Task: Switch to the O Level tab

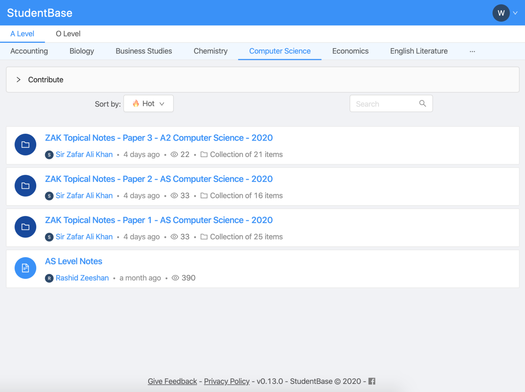Action: [x=68, y=34]
